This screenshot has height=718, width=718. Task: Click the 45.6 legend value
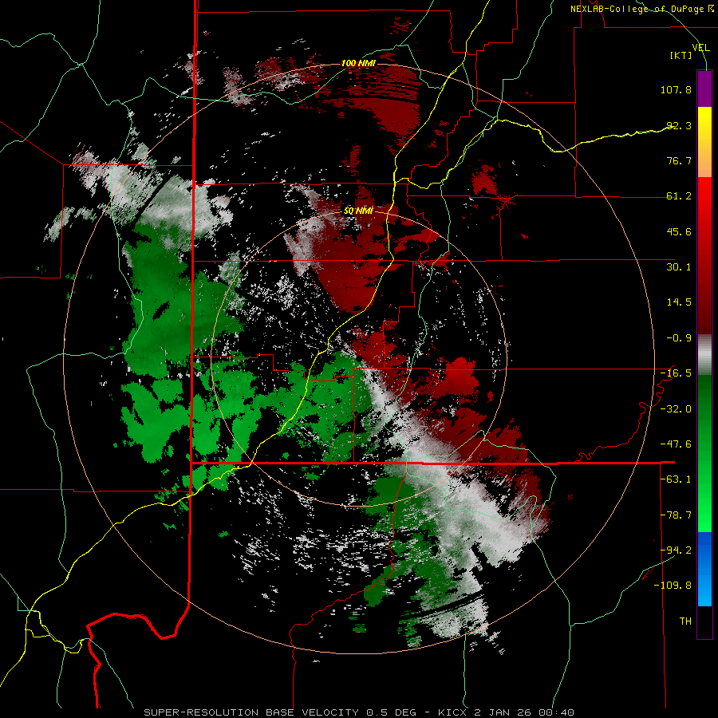pyautogui.click(x=679, y=231)
